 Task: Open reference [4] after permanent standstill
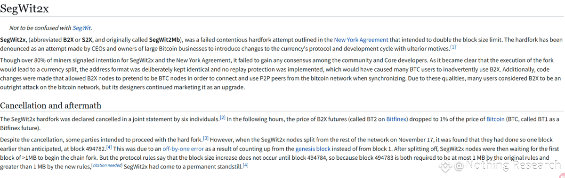[245, 165]
